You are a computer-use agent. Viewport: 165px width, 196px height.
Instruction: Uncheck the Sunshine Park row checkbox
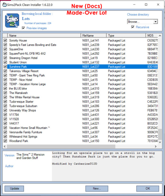(5, 67)
